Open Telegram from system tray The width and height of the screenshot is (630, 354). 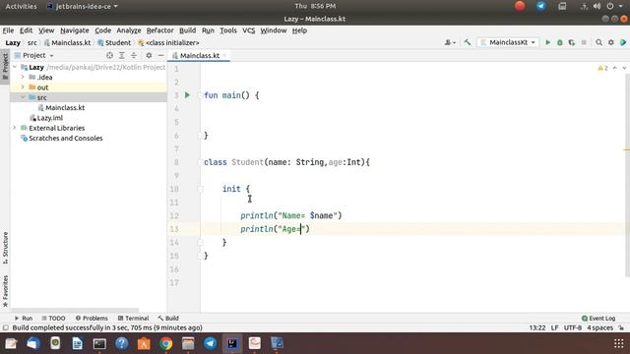540,6
